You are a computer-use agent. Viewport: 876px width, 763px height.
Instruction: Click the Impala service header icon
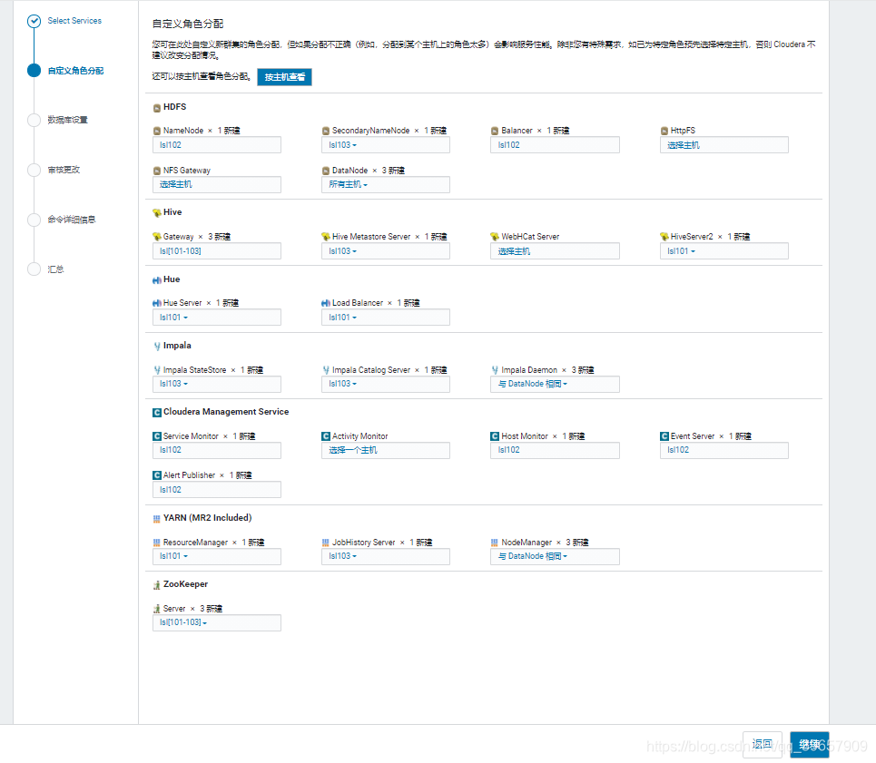pos(157,346)
